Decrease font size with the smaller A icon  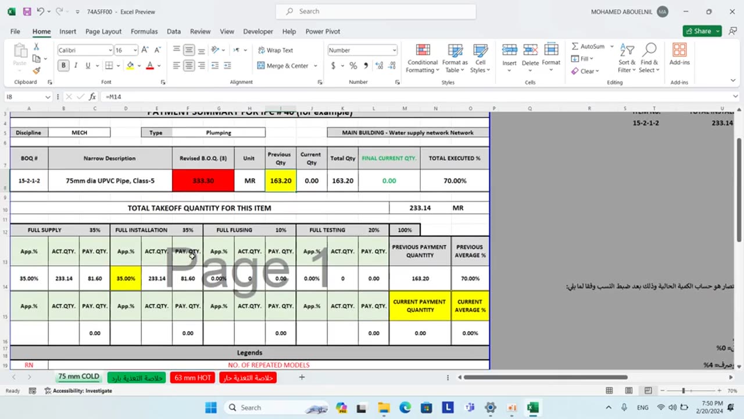click(x=158, y=50)
